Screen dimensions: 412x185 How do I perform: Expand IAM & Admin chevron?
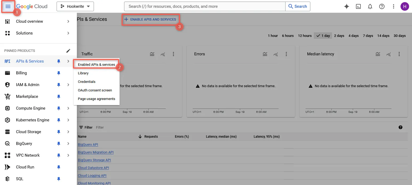68,85
